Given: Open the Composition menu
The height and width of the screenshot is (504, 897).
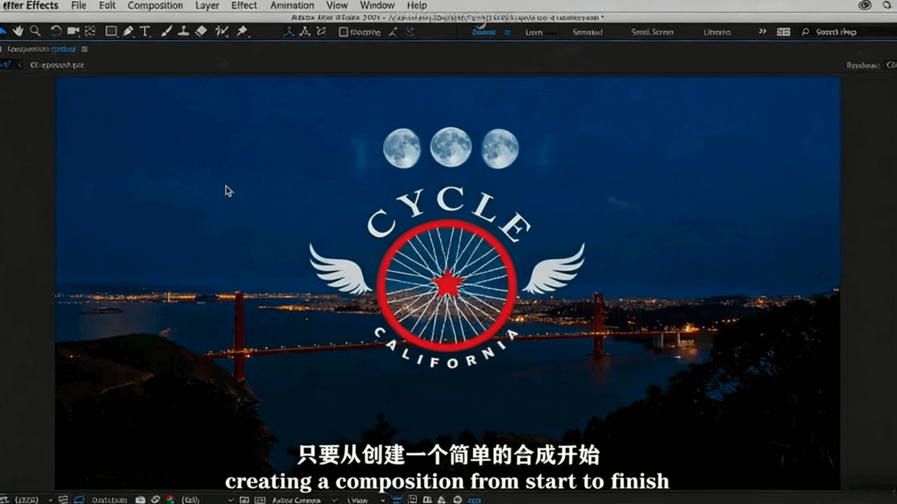Looking at the screenshot, I should click(155, 5).
